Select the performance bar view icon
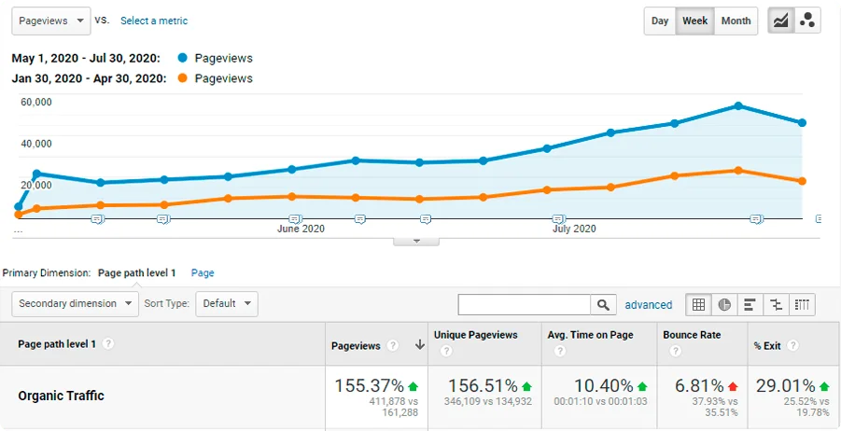This screenshot has height=431, width=841. click(x=750, y=304)
